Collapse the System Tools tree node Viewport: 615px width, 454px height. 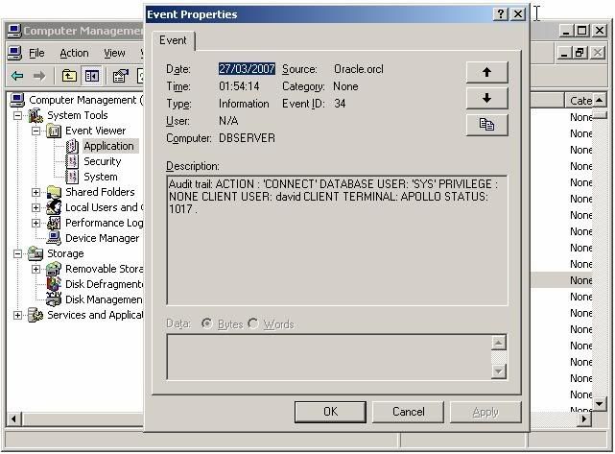pos(18,115)
